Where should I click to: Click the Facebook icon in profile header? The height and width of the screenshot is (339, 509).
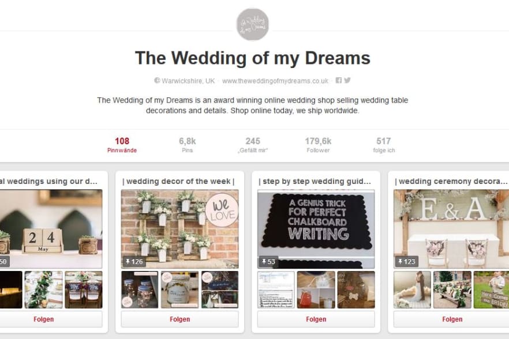tap(339, 80)
